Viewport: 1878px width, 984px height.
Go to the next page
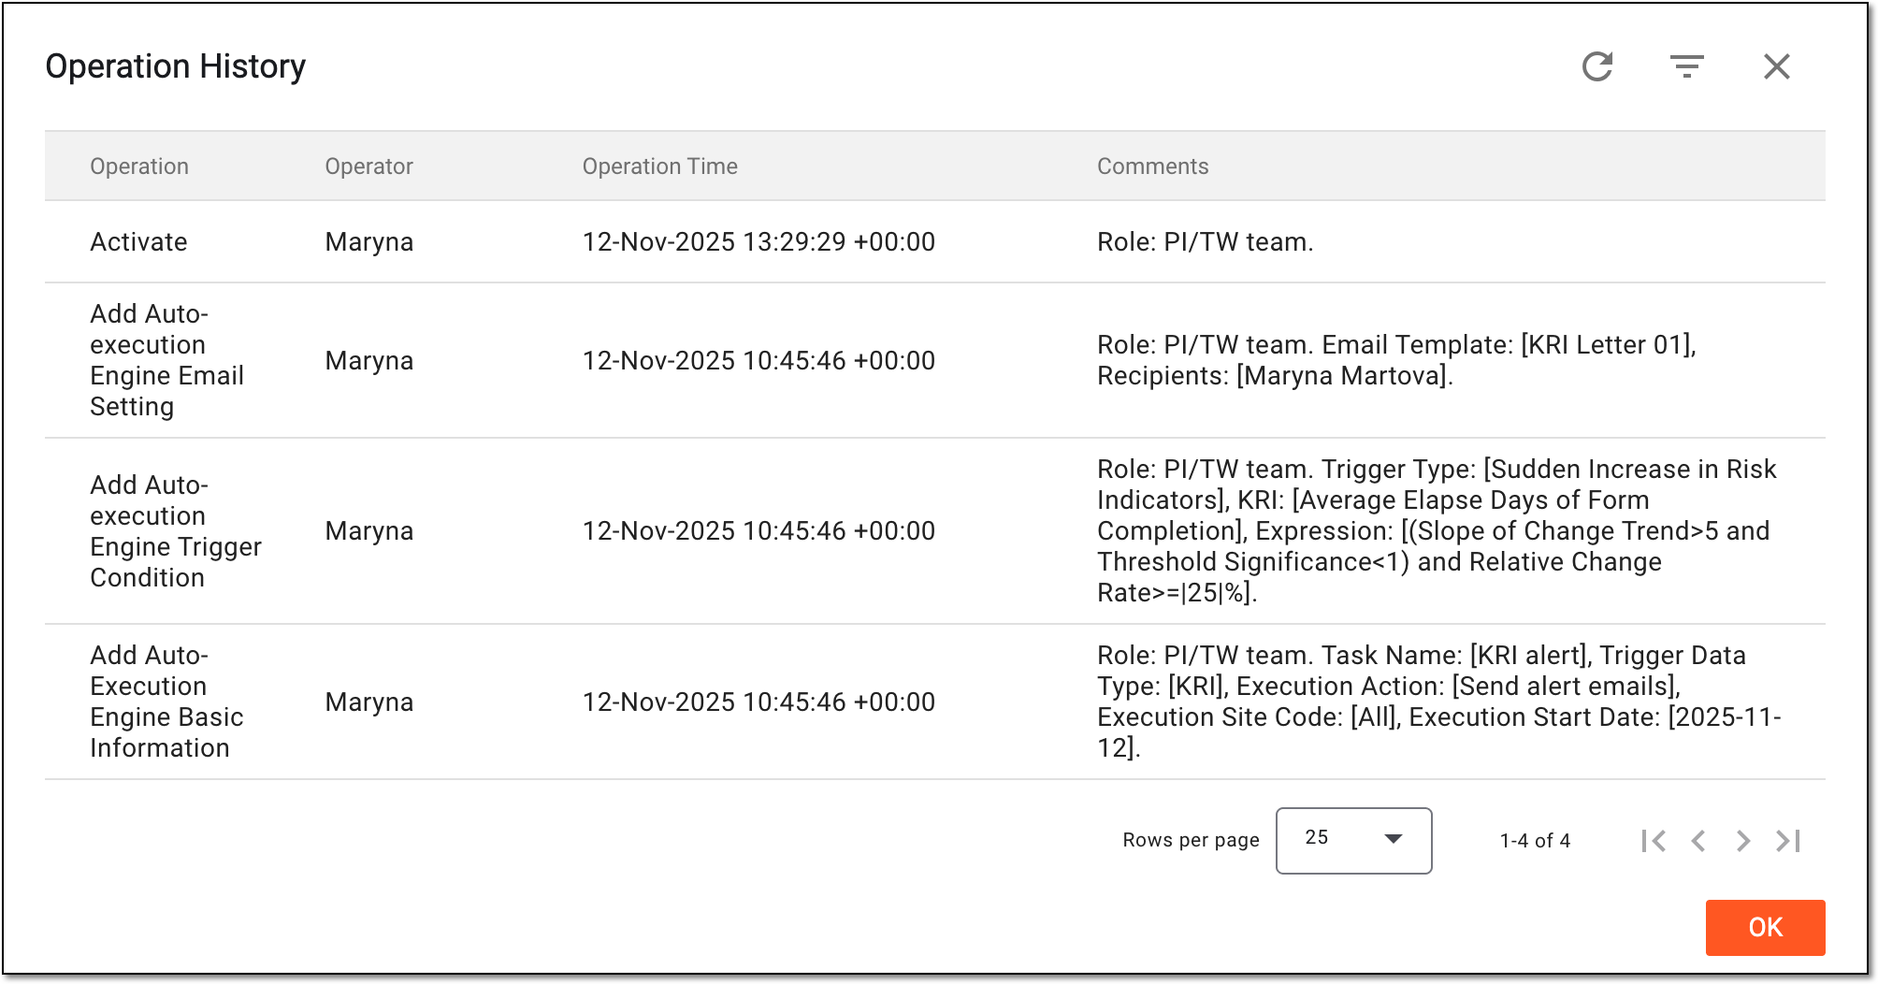[x=1743, y=841]
